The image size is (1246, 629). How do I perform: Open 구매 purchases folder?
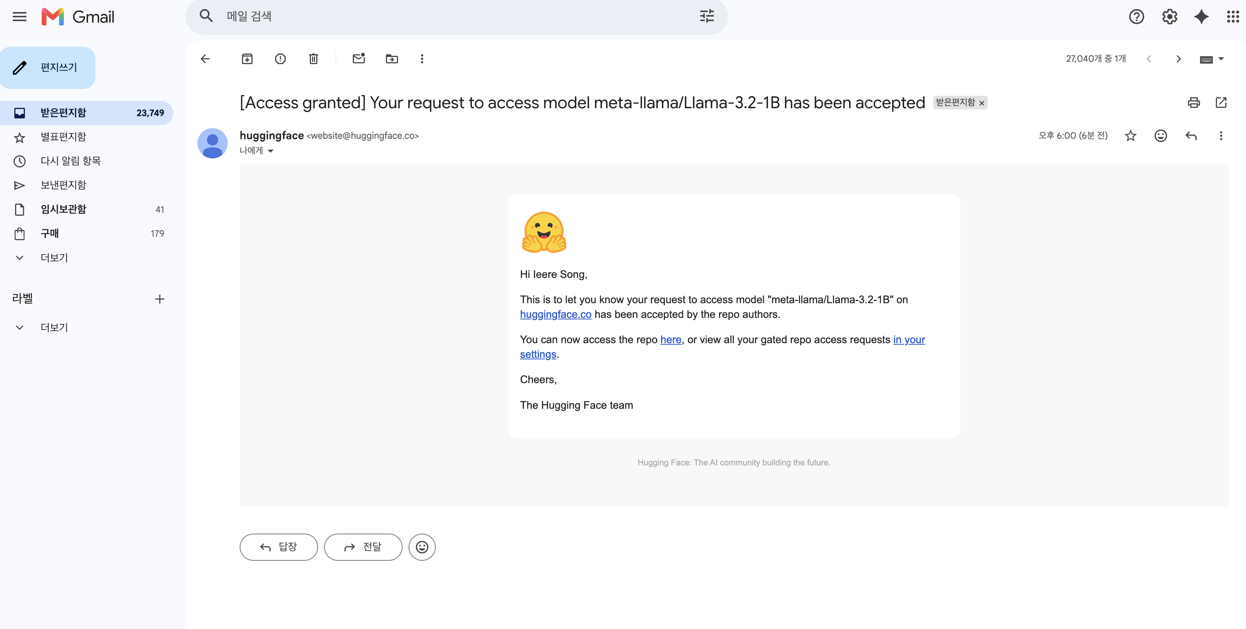pyautogui.click(x=87, y=234)
